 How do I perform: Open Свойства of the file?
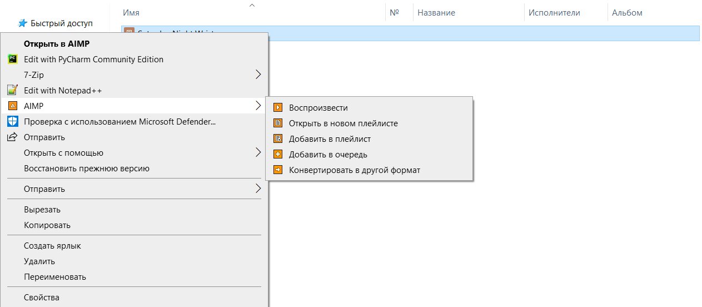click(x=135, y=298)
